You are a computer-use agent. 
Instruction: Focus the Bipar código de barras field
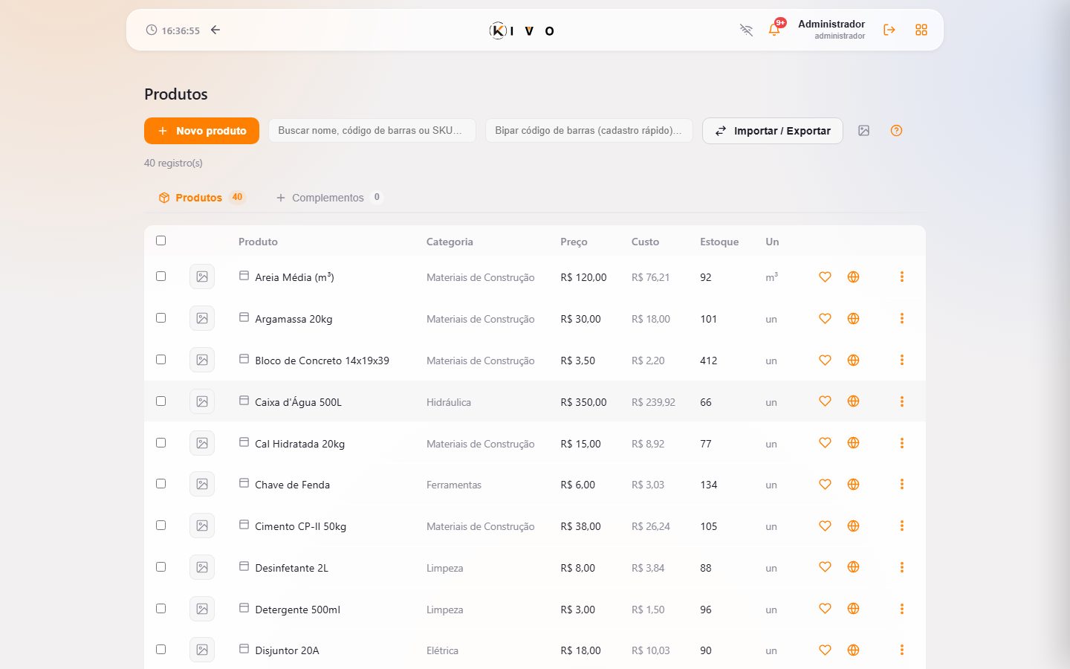point(589,131)
